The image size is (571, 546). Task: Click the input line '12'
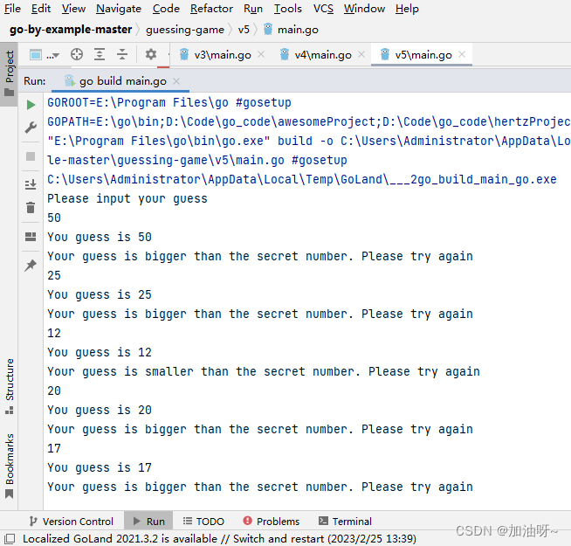pos(54,333)
